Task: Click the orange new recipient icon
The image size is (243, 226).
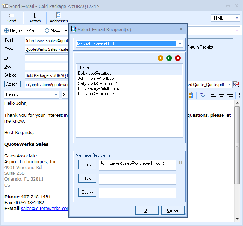Action: [161, 58]
